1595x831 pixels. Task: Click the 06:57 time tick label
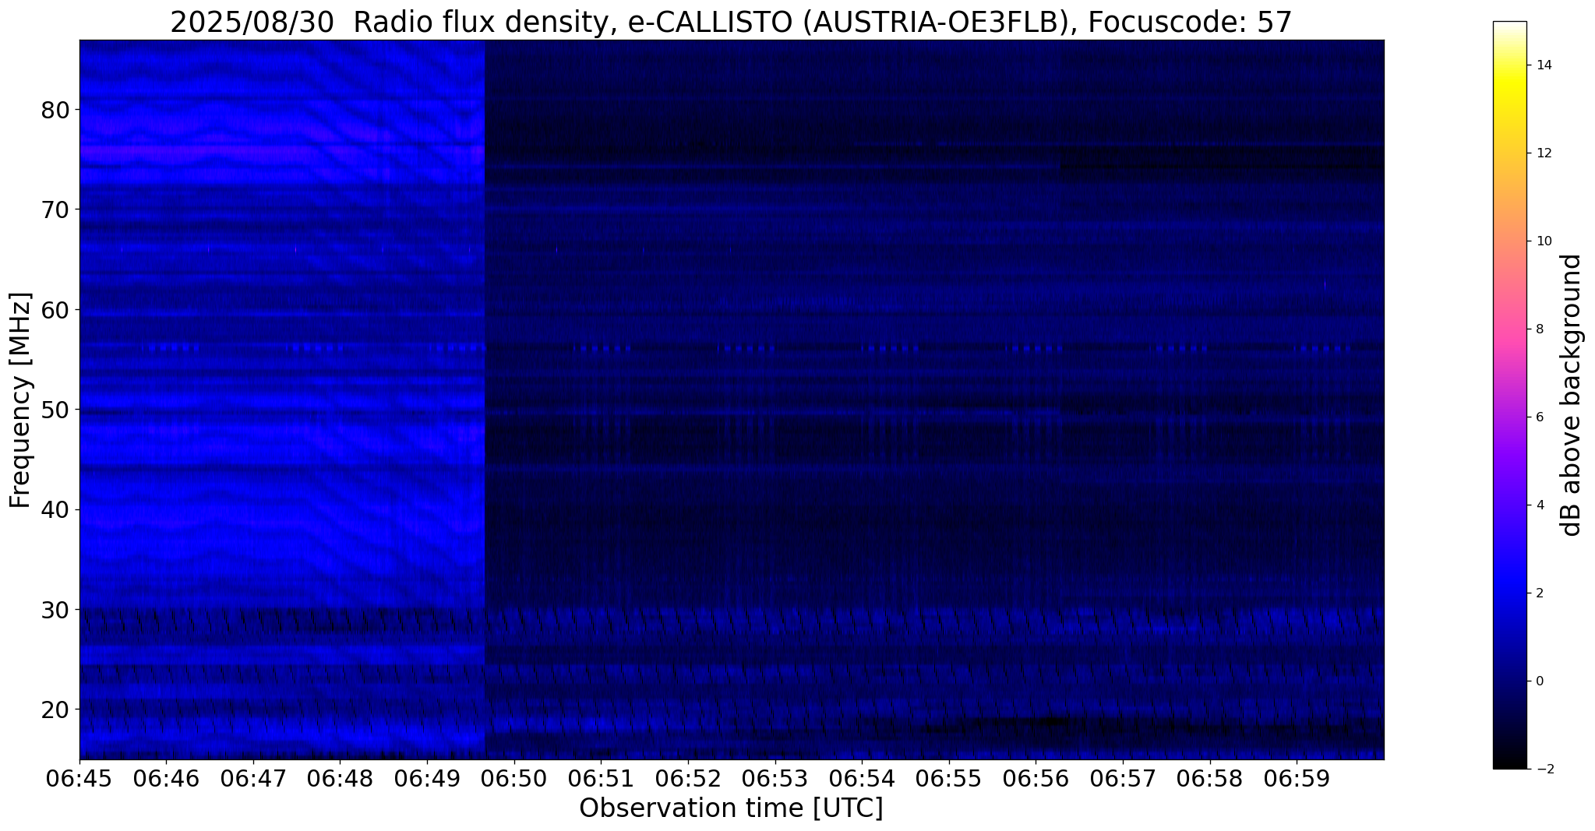[x=1123, y=779]
